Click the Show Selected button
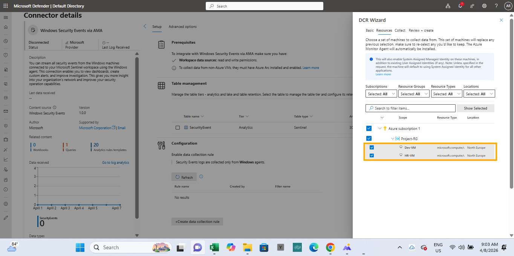514x256 pixels. (475, 108)
